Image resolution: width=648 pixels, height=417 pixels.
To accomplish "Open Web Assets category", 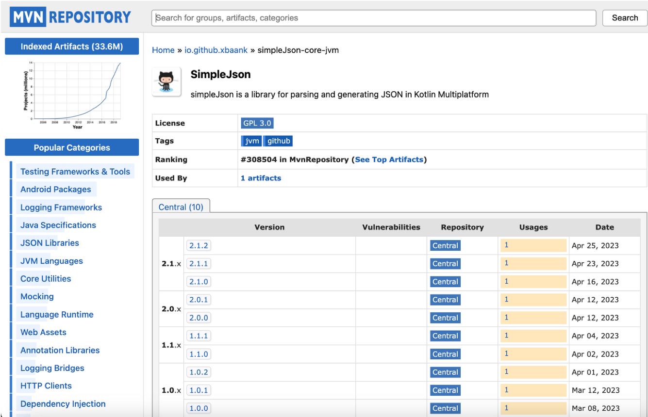I will click(x=43, y=333).
